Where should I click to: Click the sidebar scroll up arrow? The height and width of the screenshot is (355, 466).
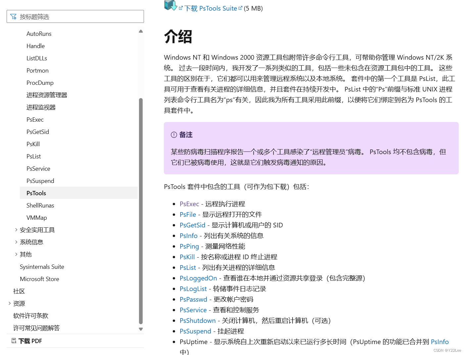pyautogui.click(x=141, y=31)
